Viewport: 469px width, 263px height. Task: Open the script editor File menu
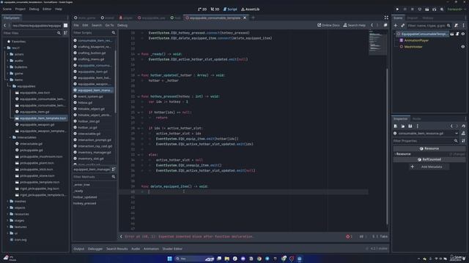pos(76,26)
